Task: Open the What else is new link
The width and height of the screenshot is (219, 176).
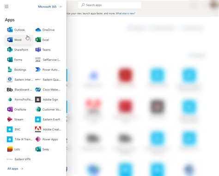Action: click(126, 13)
